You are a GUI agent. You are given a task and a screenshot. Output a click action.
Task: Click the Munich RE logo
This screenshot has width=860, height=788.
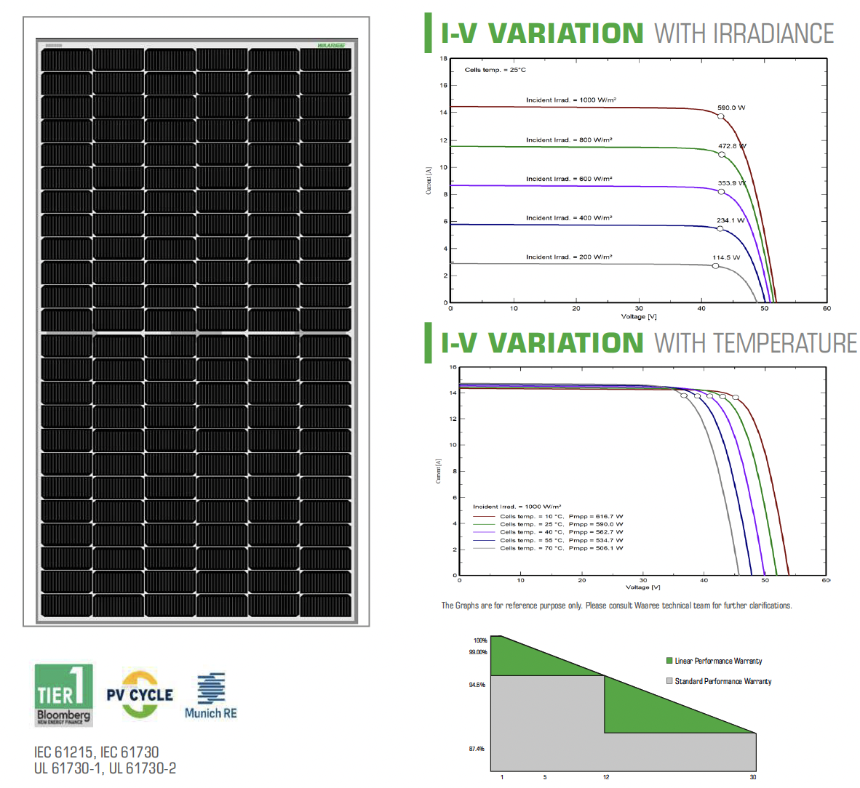click(210, 696)
